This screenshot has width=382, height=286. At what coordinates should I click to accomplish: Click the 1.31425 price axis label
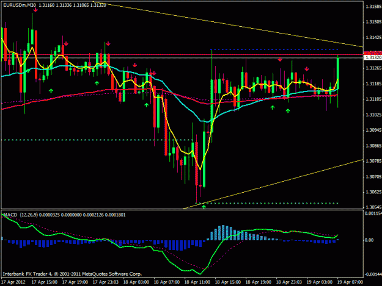point(373,37)
